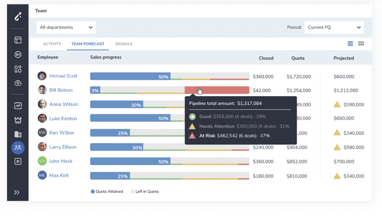This screenshot has height=223, width=382.
Task: Open the apps grid icon in the sidebar
Action: (x=18, y=69)
